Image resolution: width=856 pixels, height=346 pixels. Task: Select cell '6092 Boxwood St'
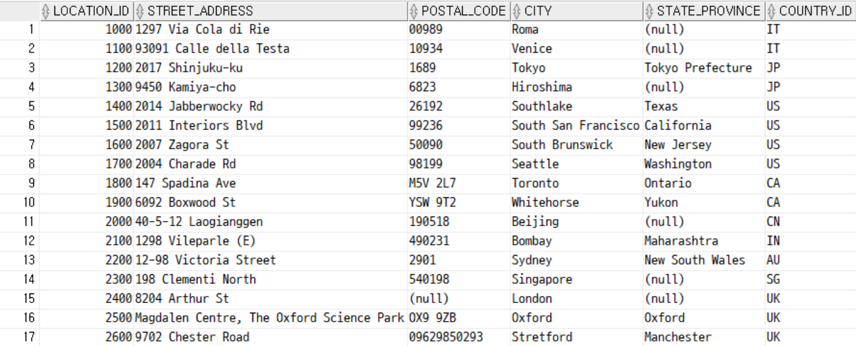[x=270, y=202]
